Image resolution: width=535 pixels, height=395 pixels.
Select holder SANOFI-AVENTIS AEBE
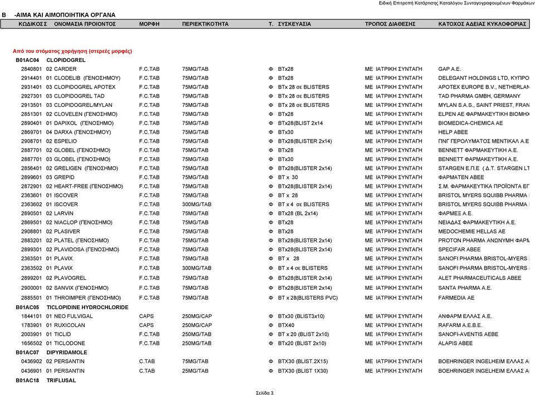tap(468, 334)
